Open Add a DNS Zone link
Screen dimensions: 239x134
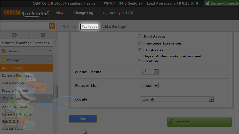15,107
